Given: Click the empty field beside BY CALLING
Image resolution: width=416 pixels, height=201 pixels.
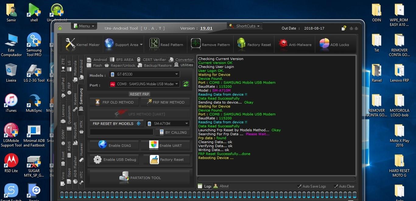Looking at the screenshot, I should coord(122,132).
